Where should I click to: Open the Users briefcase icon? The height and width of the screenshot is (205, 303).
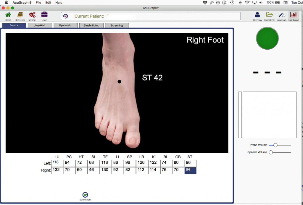pos(44,16)
